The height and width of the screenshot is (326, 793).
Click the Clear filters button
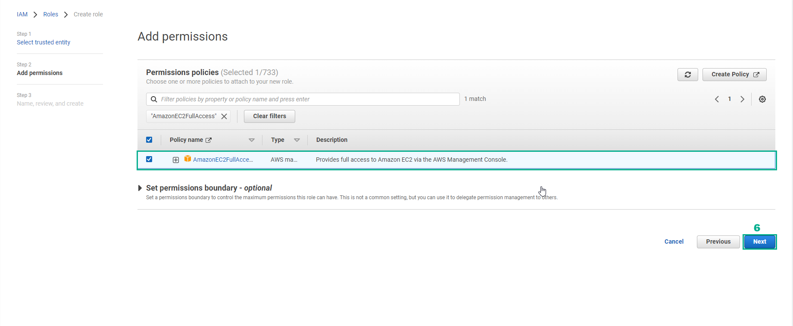tap(269, 116)
